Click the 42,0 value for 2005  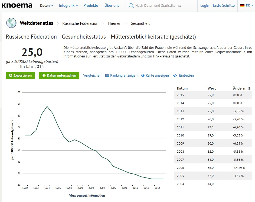tap(210, 176)
